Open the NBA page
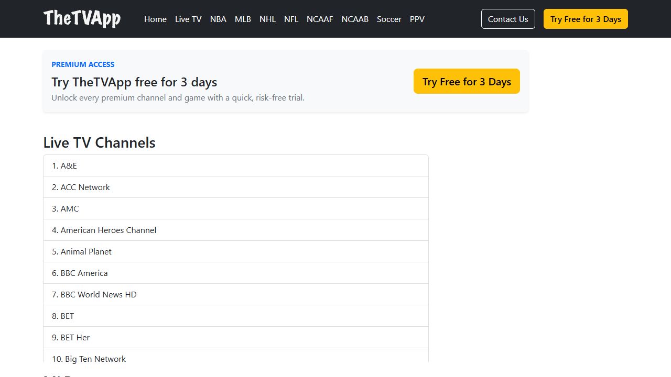The width and height of the screenshot is (671, 377). pyautogui.click(x=218, y=19)
